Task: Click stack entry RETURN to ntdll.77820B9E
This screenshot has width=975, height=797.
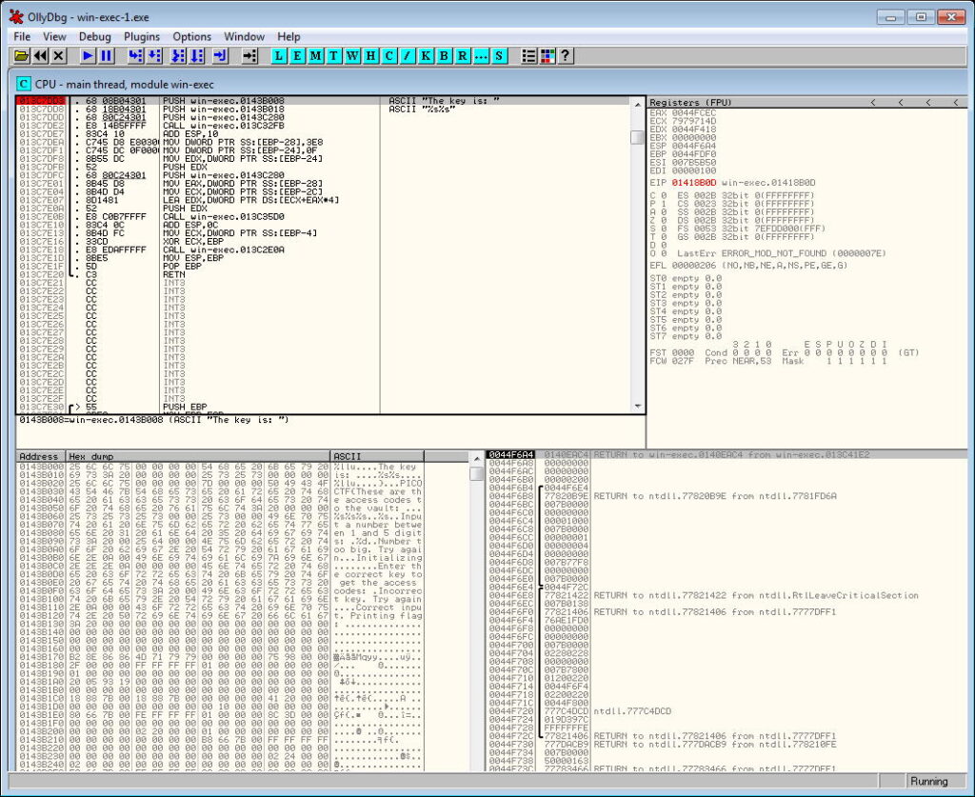Action: 715,496
